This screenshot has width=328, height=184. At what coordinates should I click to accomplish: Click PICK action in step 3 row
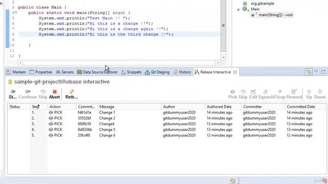point(56,124)
